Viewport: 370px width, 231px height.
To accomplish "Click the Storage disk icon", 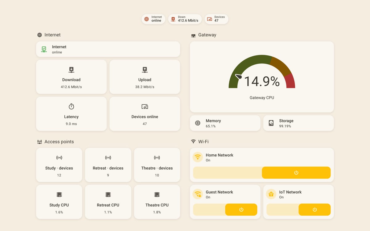I will 271,123.
